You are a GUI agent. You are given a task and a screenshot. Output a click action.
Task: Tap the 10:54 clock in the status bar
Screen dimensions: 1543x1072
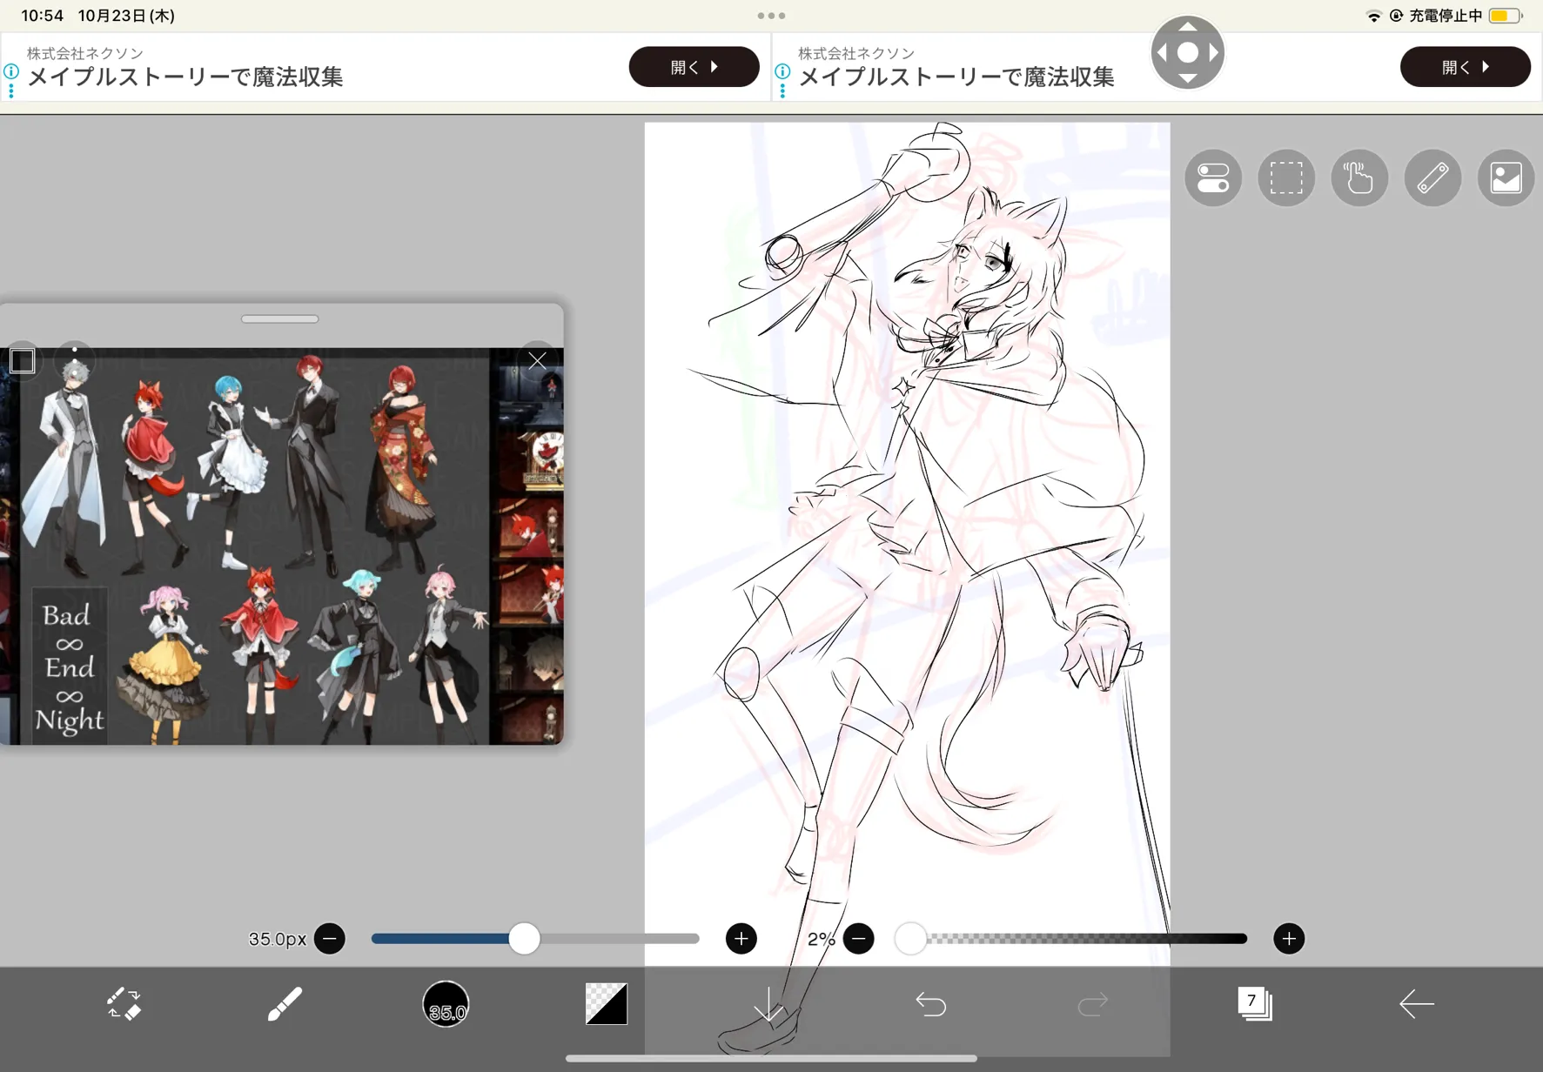[42, 16]
